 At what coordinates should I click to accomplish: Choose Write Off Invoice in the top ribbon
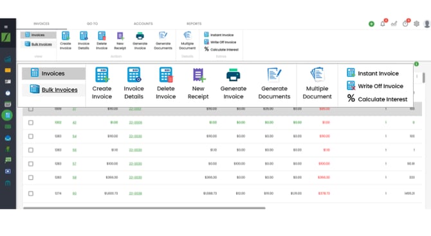pos(220,42)
